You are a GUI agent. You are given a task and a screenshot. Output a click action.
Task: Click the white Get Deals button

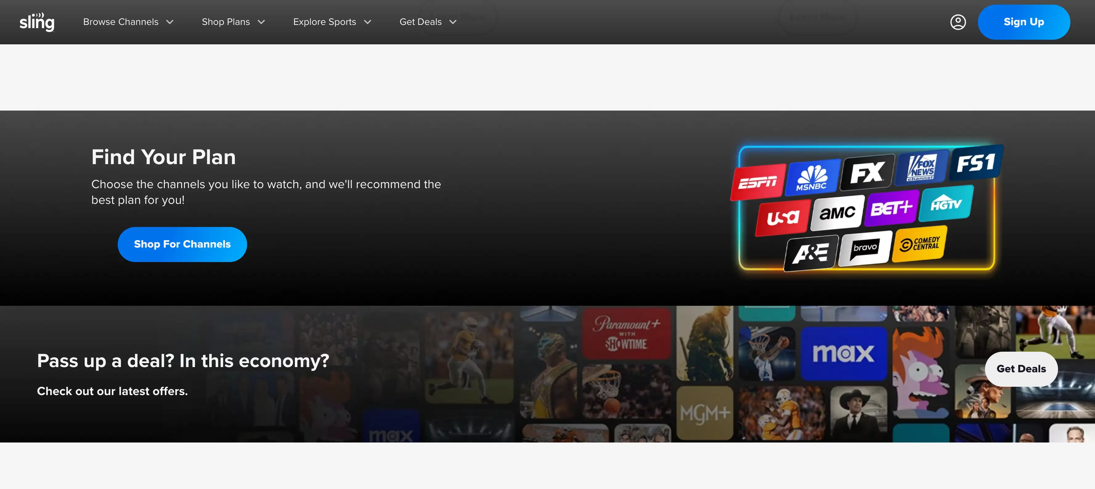point(1021,369)
